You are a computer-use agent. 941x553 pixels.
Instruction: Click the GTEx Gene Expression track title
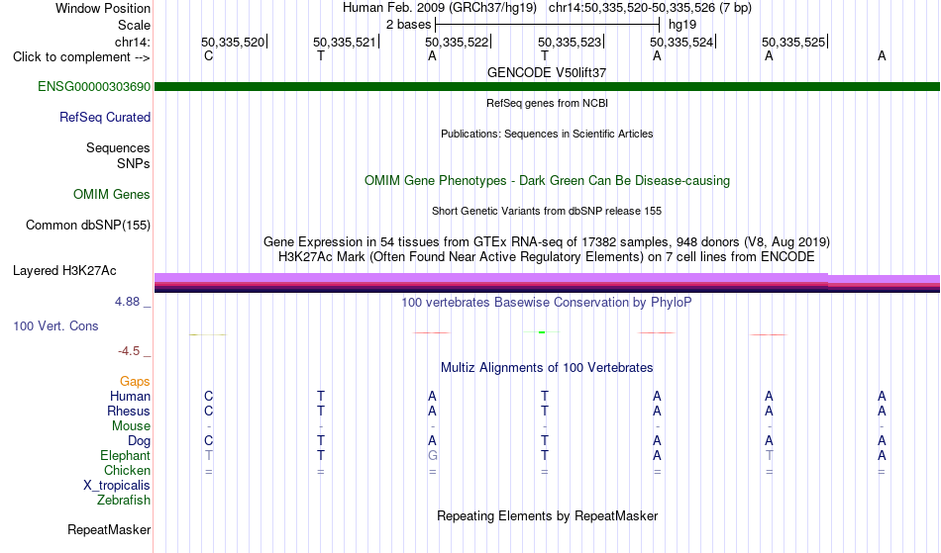pos(547,242)
